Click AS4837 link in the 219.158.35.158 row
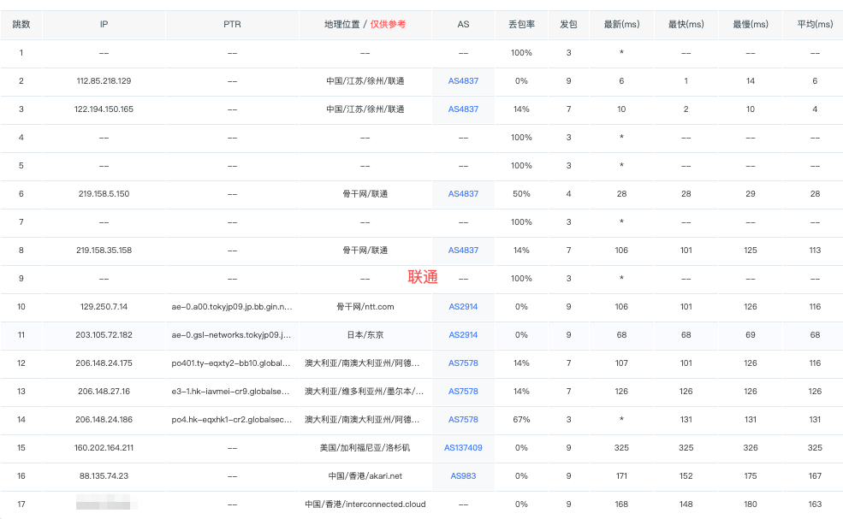 463,251
